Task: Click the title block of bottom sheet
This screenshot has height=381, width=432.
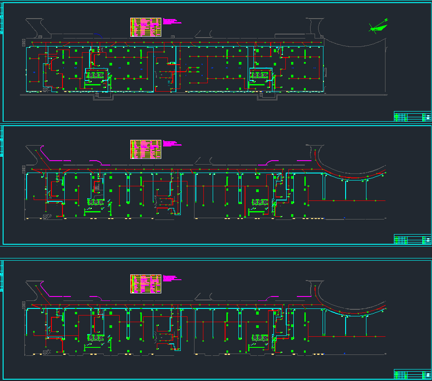Action: point(413,374)
